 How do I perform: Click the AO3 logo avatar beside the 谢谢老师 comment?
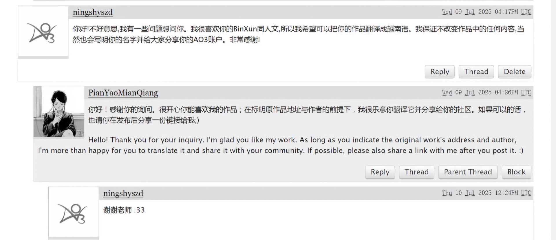point(73,213)
